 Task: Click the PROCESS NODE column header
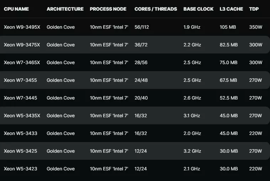pos(108,9)
